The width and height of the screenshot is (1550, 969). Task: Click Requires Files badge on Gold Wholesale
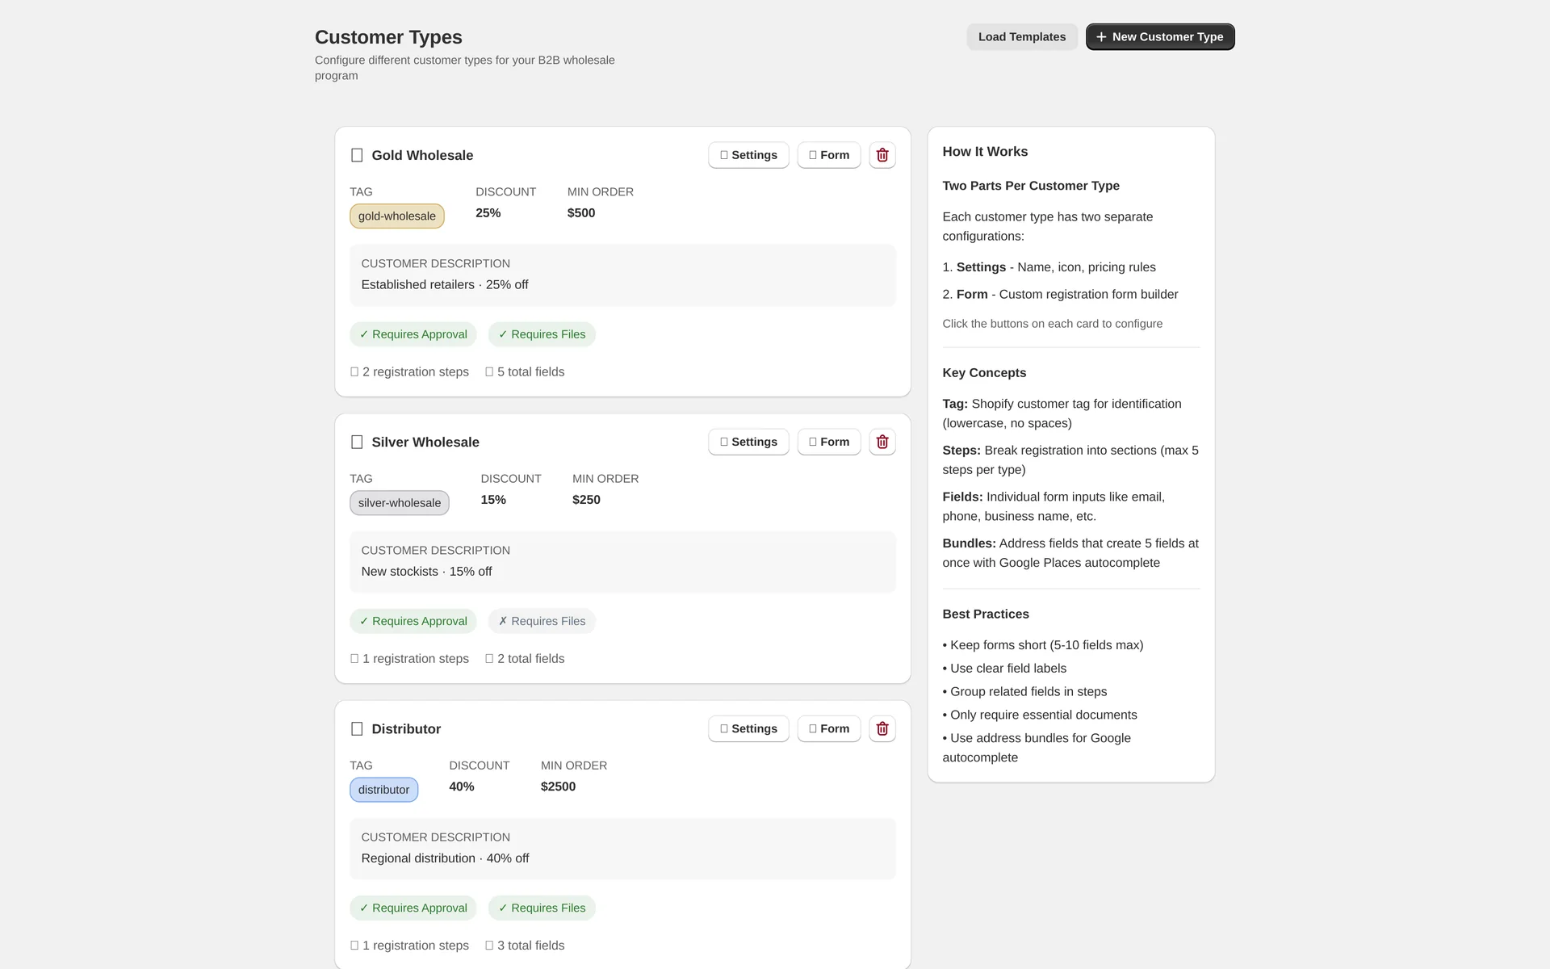(x=542, y=334)
